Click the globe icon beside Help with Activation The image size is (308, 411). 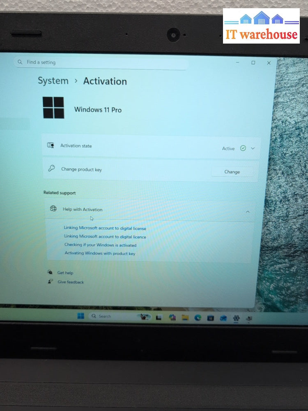pyautogui.click(x=53, y=208)
